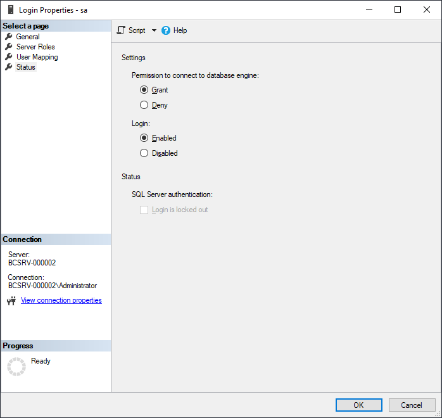
Task: Click the OK button
Action: coord(359,405)
